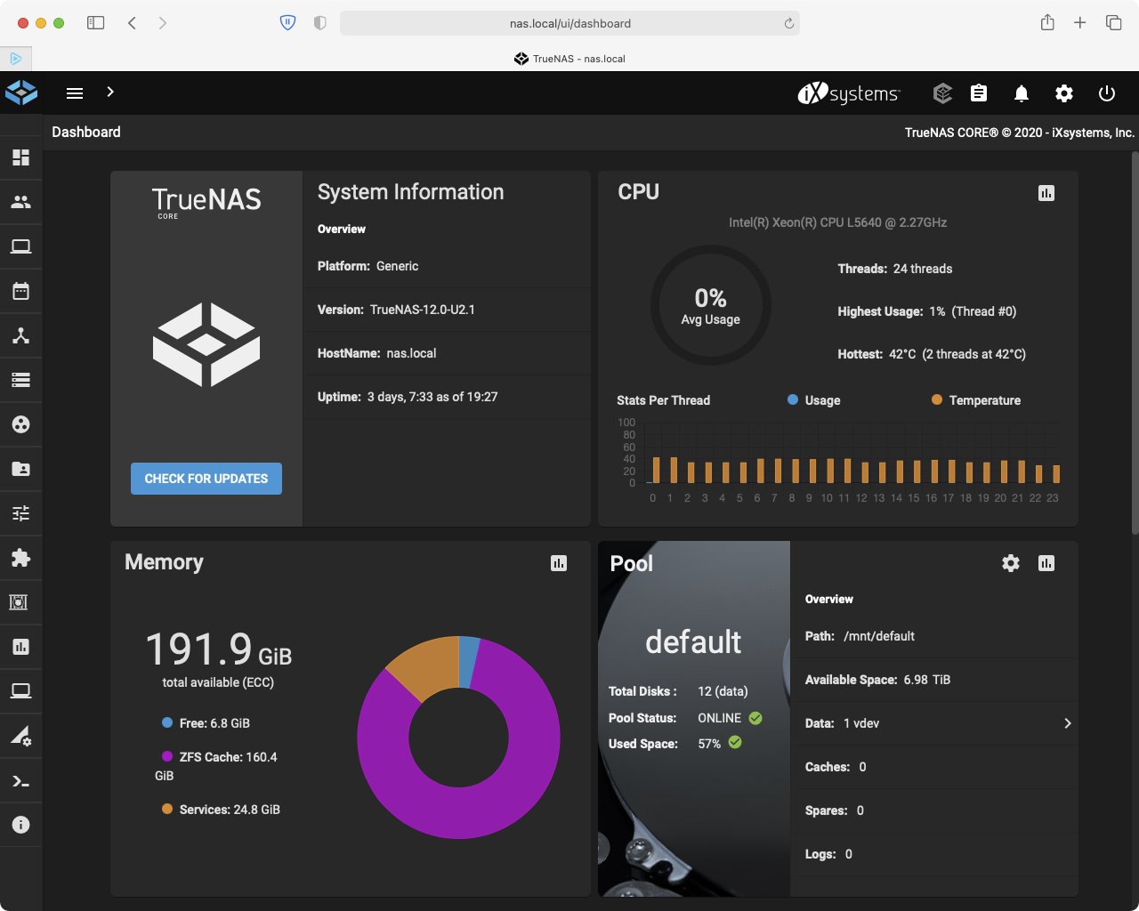The width and height of the screenshot is (1139, 911).
Task: Click the Used Space 57% check icon
Action: 735,742
